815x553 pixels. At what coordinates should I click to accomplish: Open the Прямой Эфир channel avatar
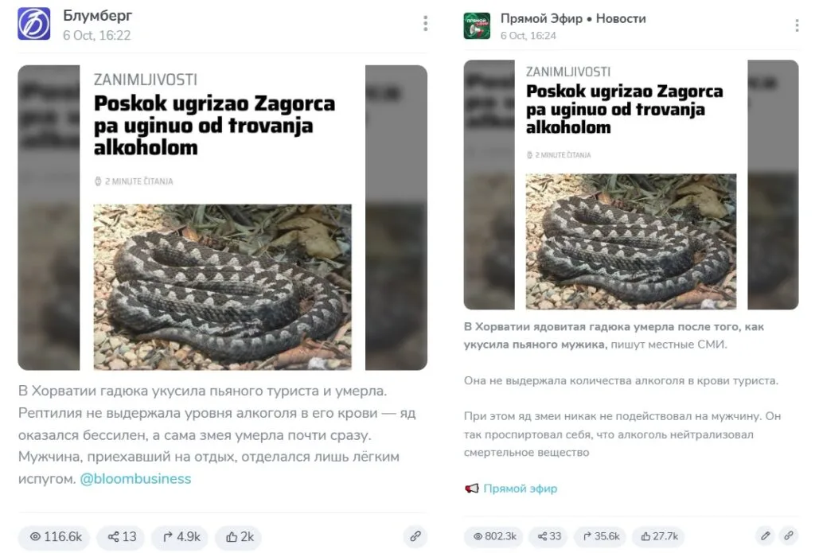click(x=477, y=26)
